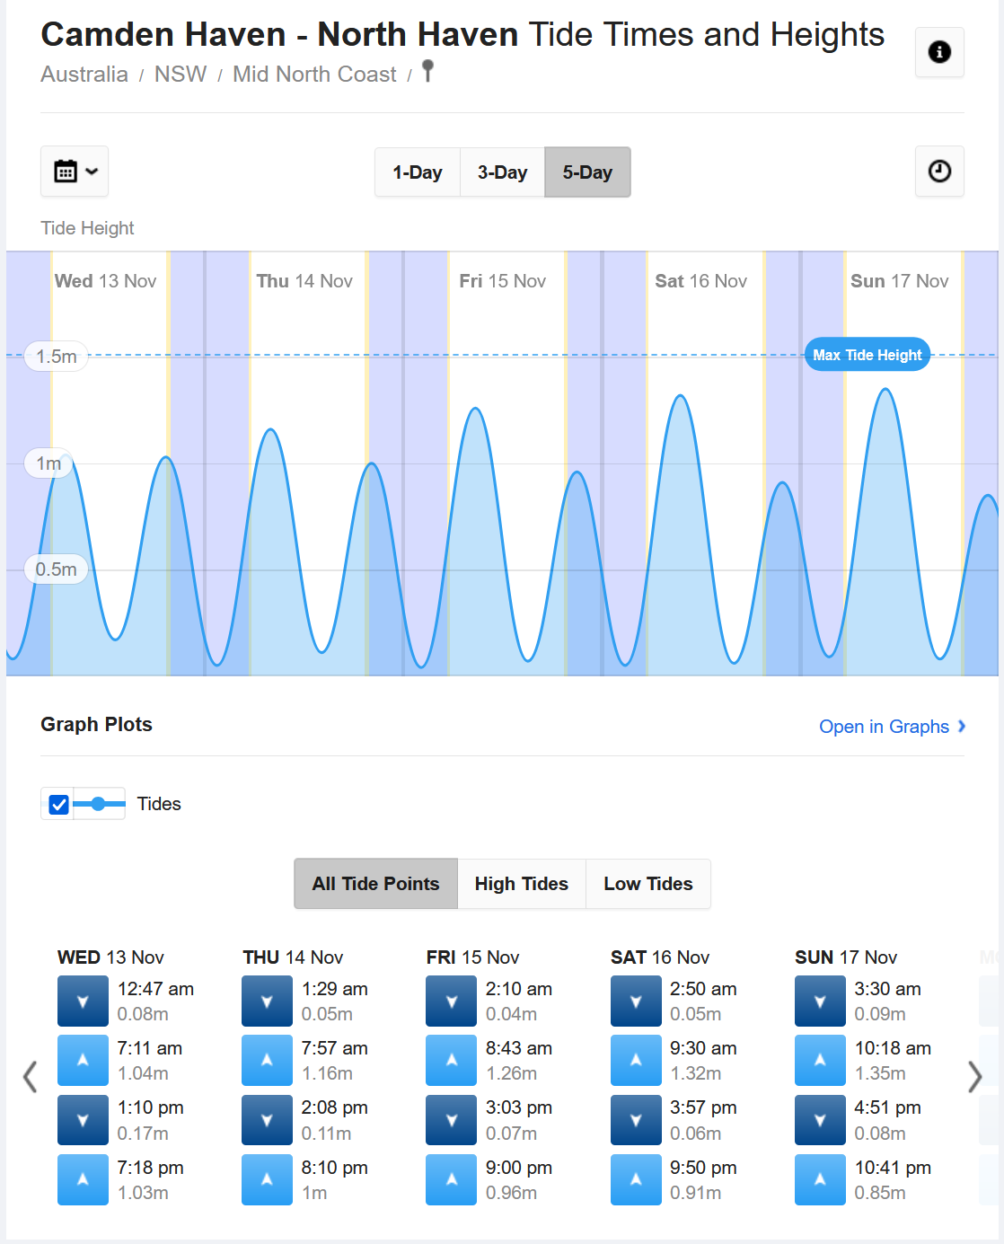Open in Graphs link
The height and width of the screenshot is (1244, 1004).
pos(893,727)
